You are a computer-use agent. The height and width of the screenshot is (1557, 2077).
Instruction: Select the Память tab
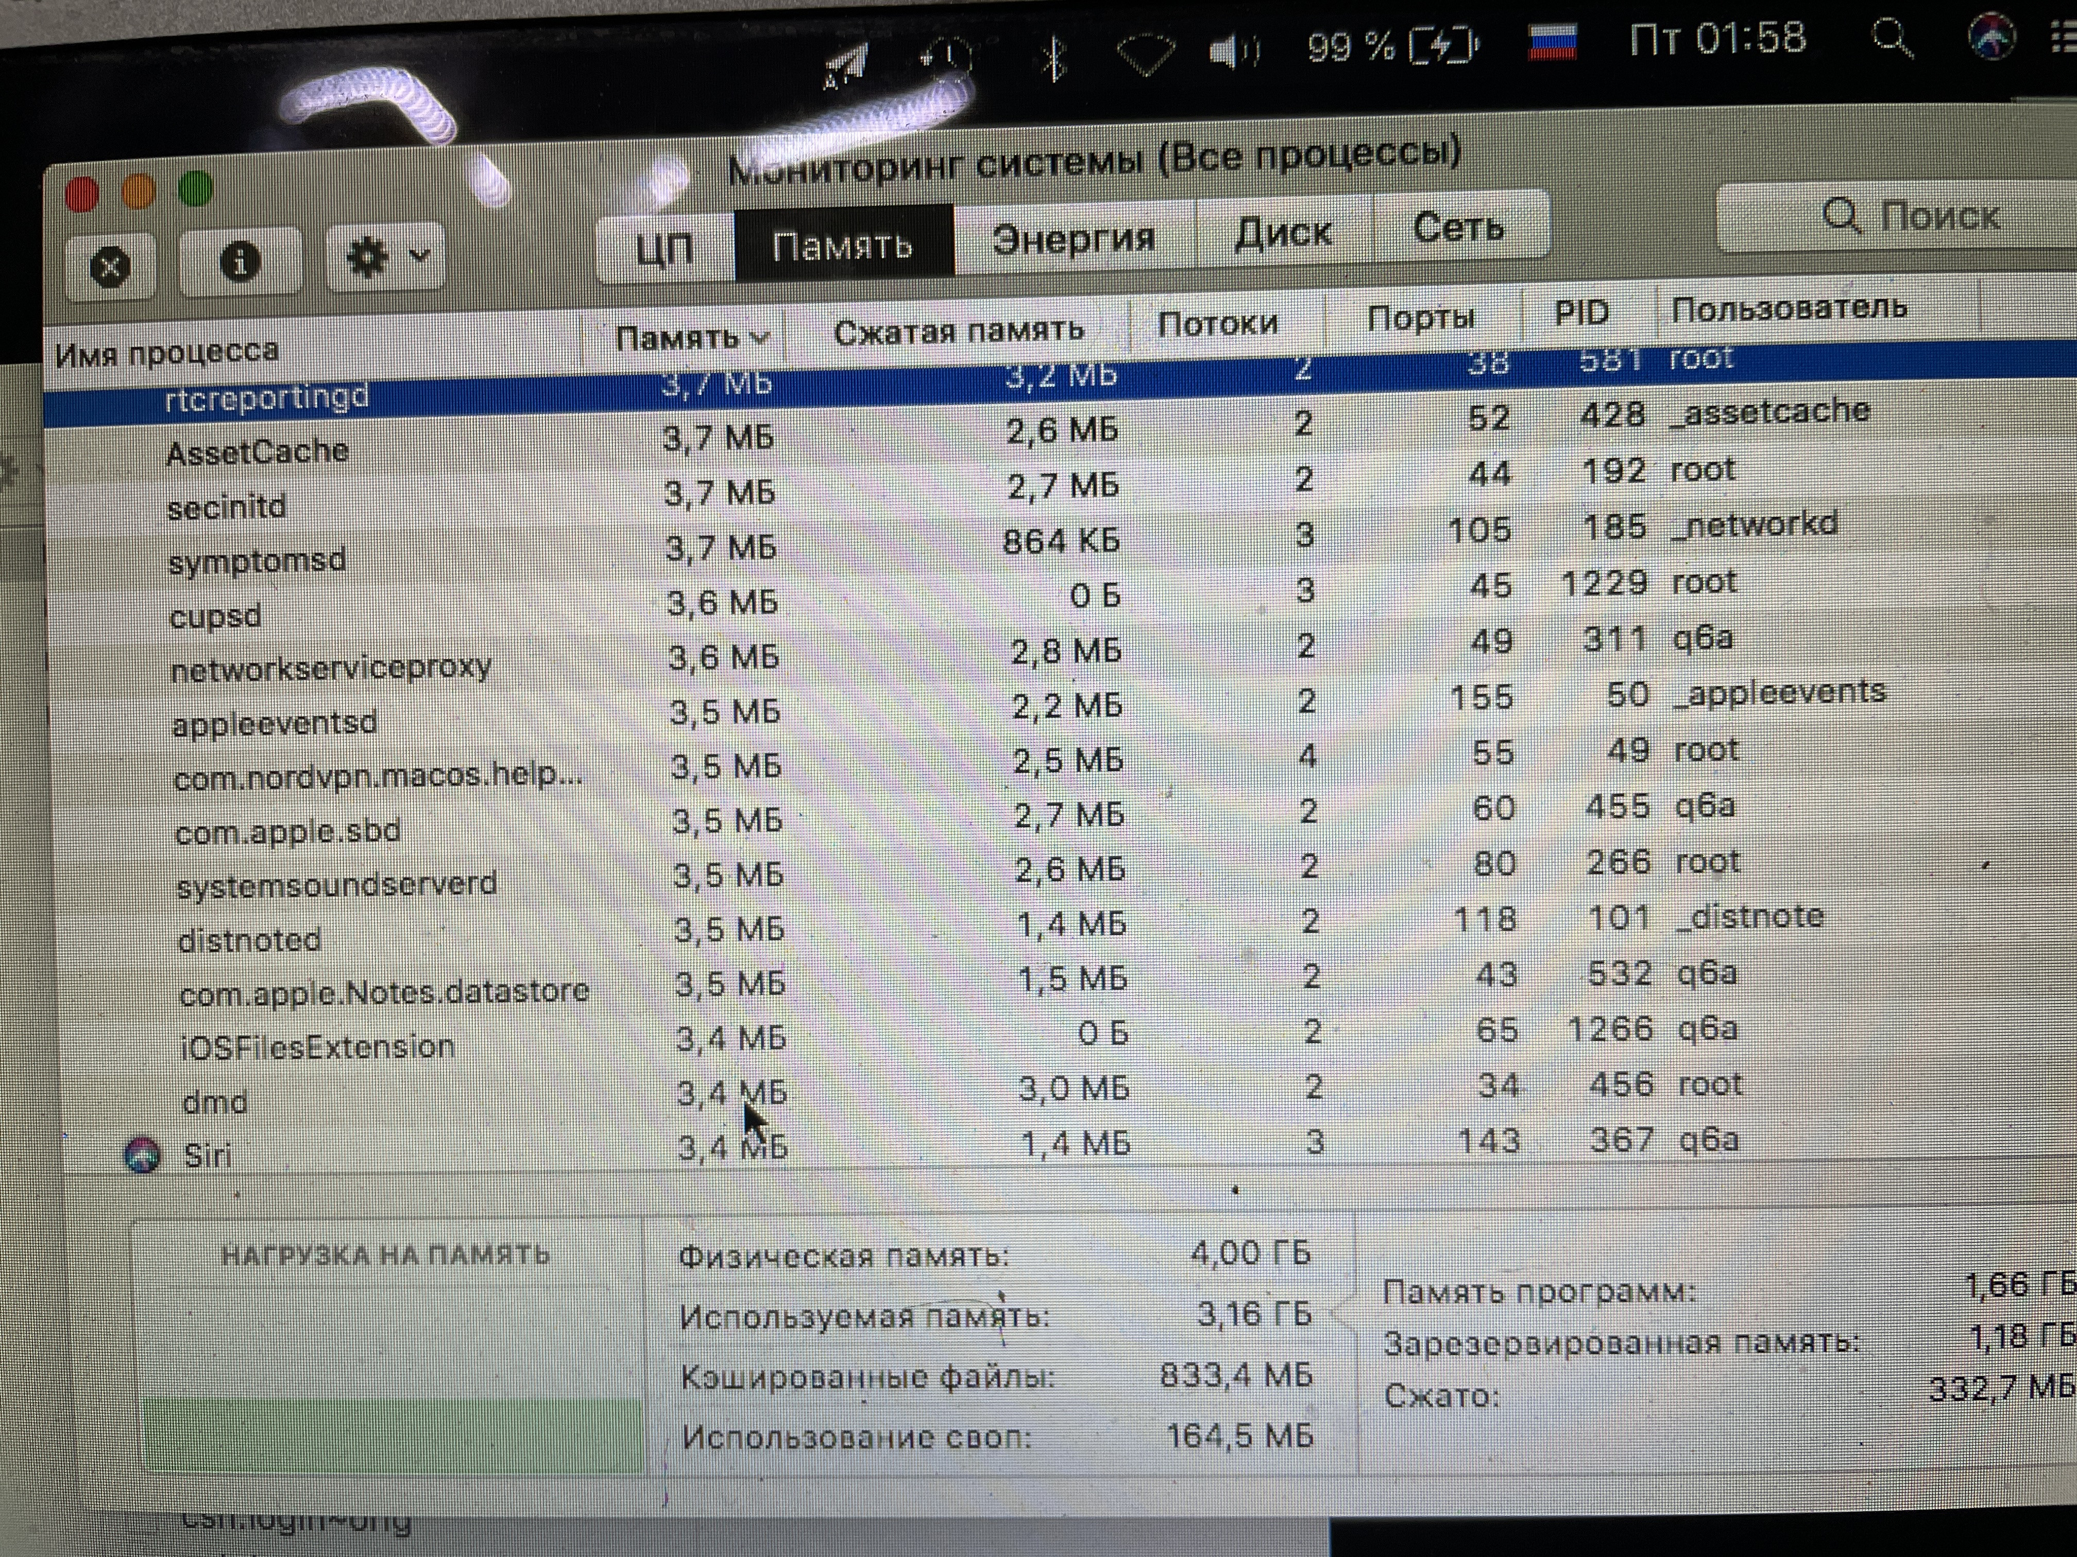[x=843, y=243]
